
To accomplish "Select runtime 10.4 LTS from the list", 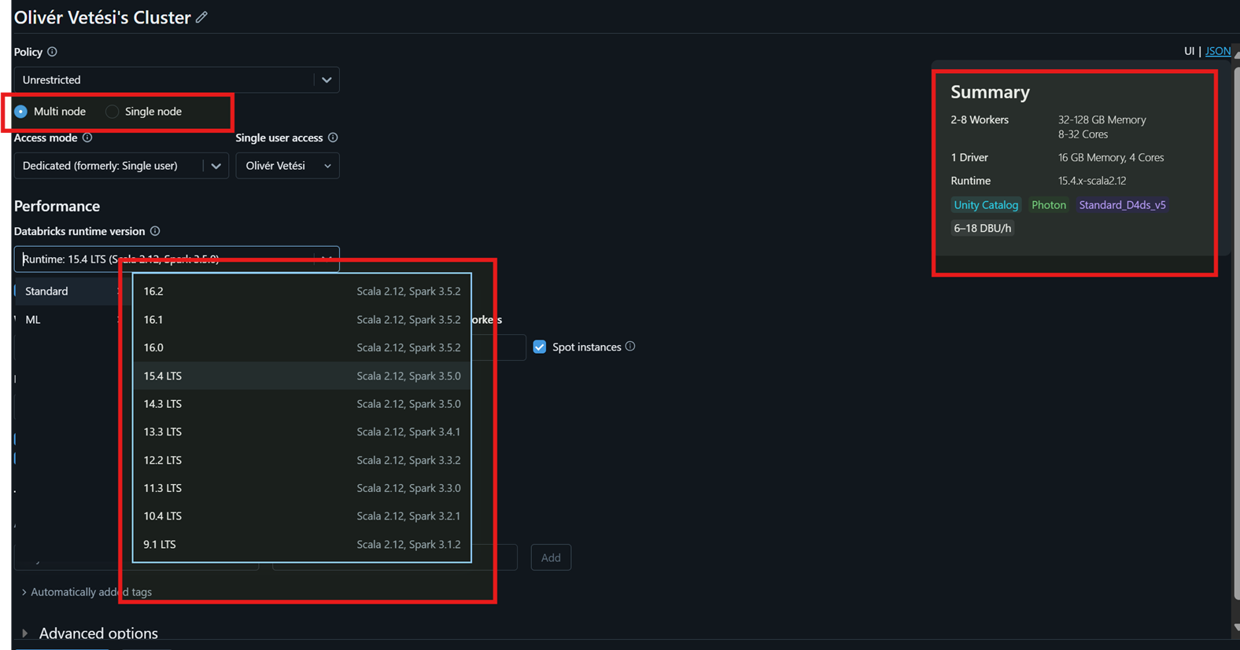I will pos(302,516).
